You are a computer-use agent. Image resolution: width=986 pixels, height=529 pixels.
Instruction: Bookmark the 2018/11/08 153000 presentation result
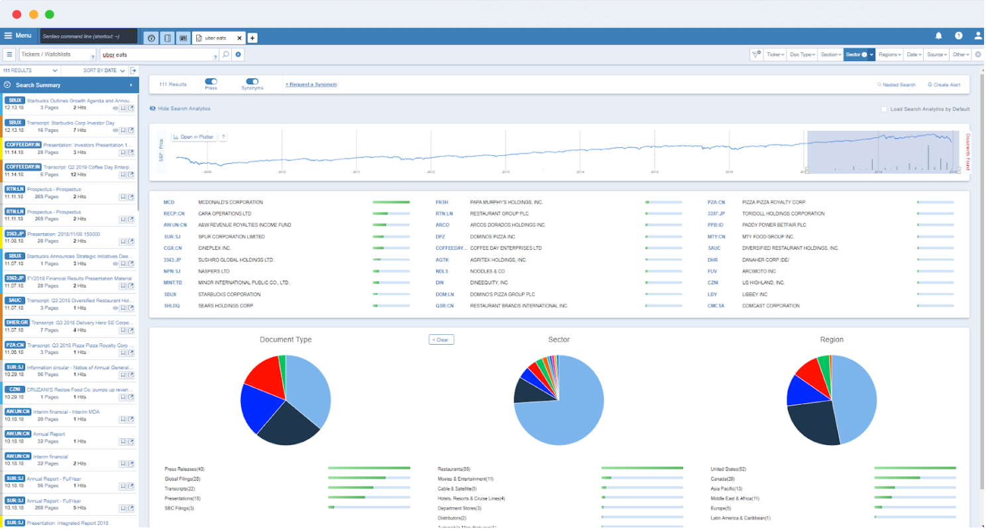tap(123, 242)
